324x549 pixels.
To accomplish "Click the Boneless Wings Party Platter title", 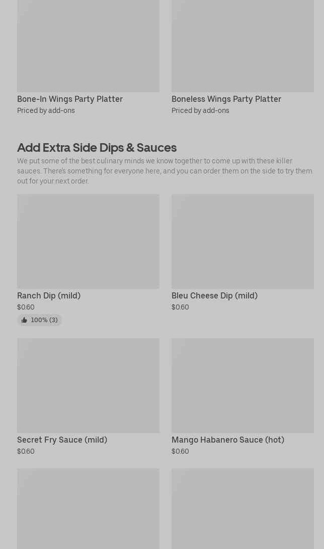I will 226,99.
